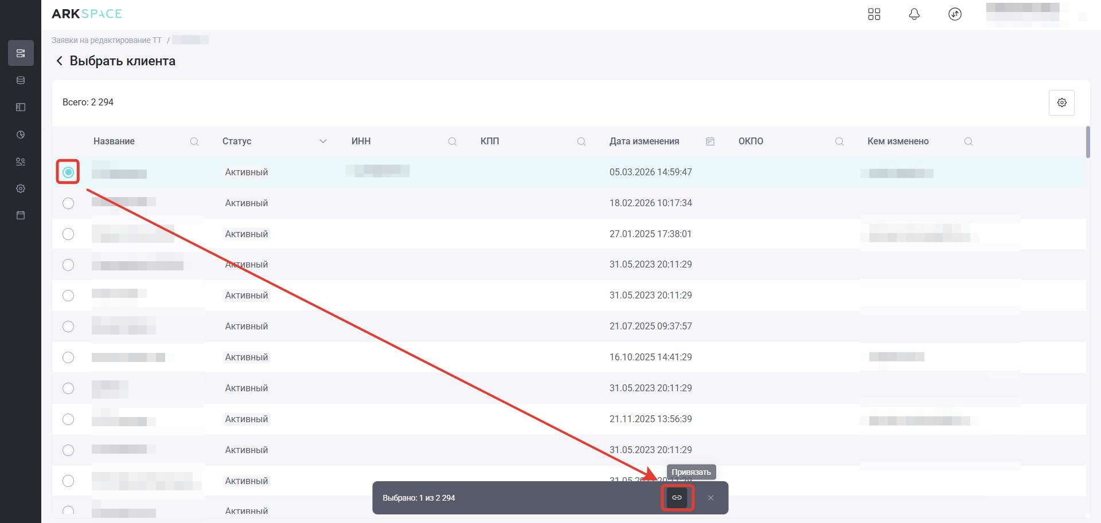Go back using the chevron beside Выбрать клиента
The height and width of the screenshot is (523, 1101).
tap(59, 61)
